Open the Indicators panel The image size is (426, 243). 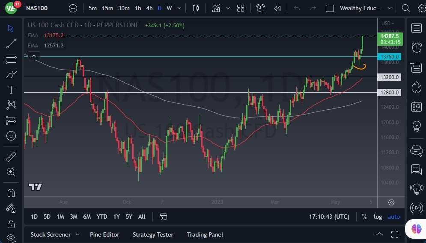click(216, 9)
